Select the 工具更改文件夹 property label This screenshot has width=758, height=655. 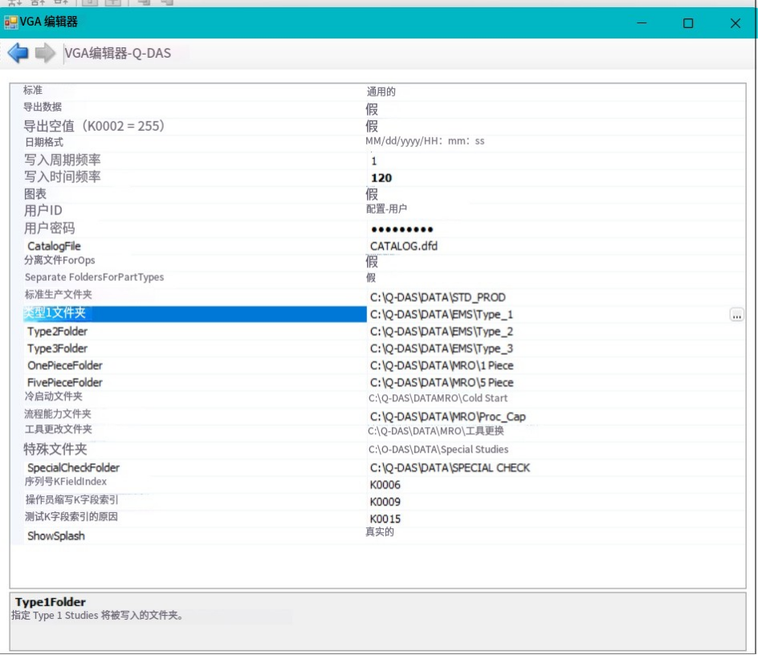click(58, 429)
